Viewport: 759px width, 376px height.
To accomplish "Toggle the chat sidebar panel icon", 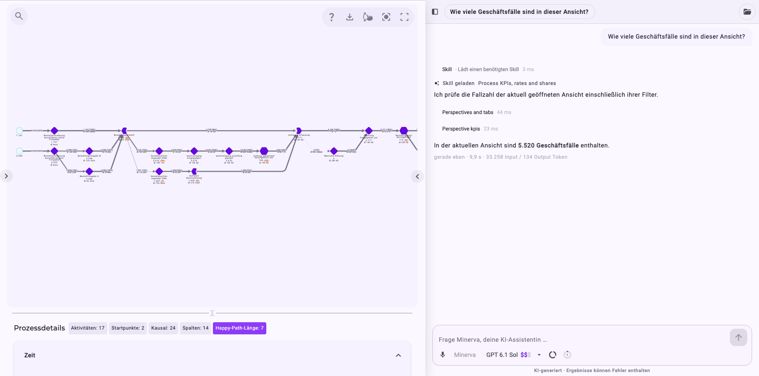I will [x=435, y=12].
